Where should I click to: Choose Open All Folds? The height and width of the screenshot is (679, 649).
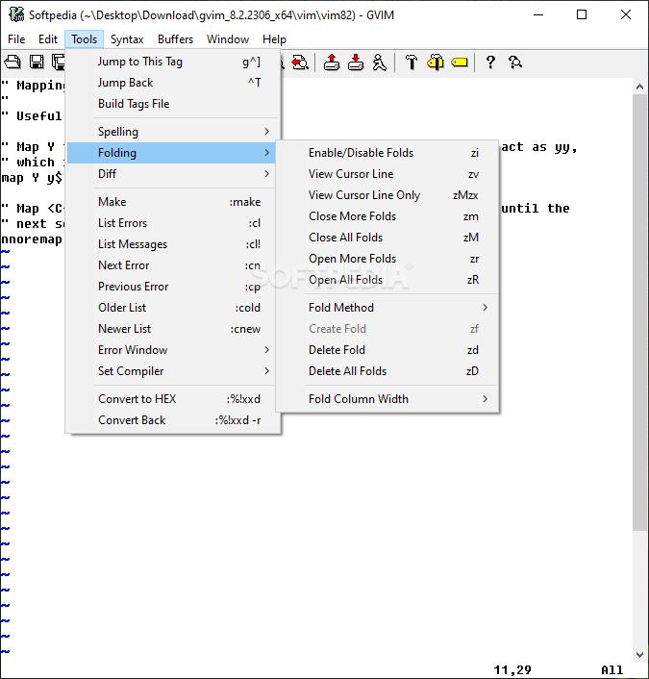coord(387,280)
